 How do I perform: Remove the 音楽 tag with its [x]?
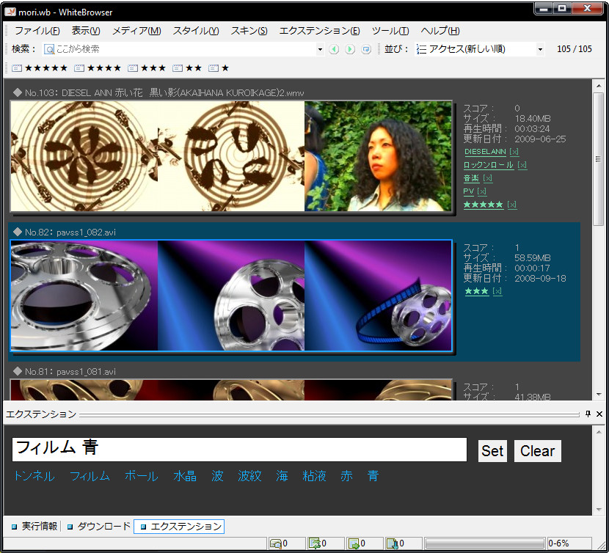pos(488,178)
